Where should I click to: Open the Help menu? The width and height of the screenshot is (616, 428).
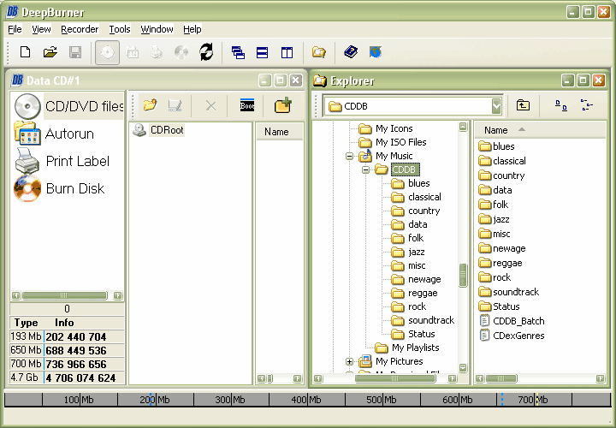pyautogui.click(x=192, y=29)
